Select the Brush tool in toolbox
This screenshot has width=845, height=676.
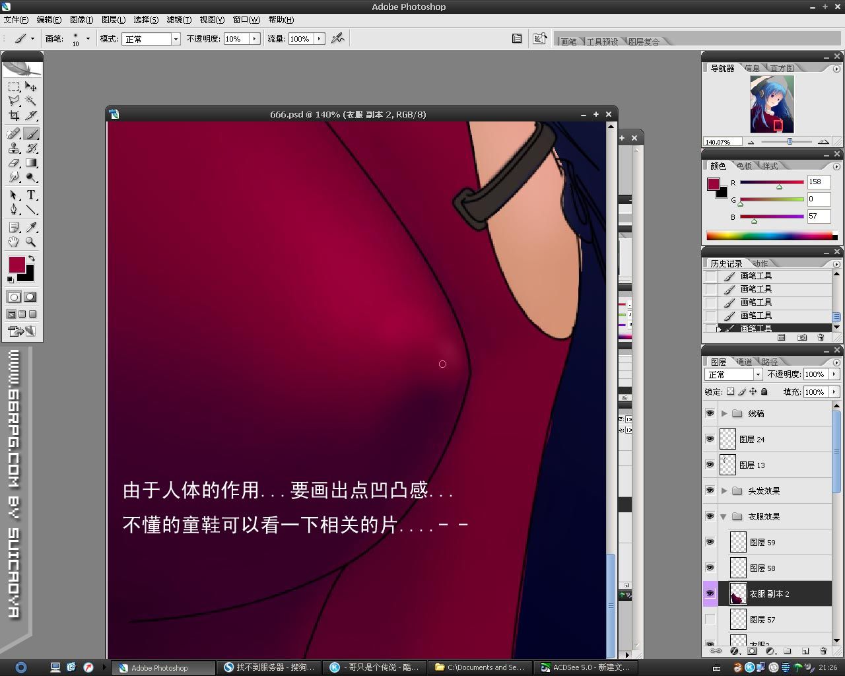(31, 133)
